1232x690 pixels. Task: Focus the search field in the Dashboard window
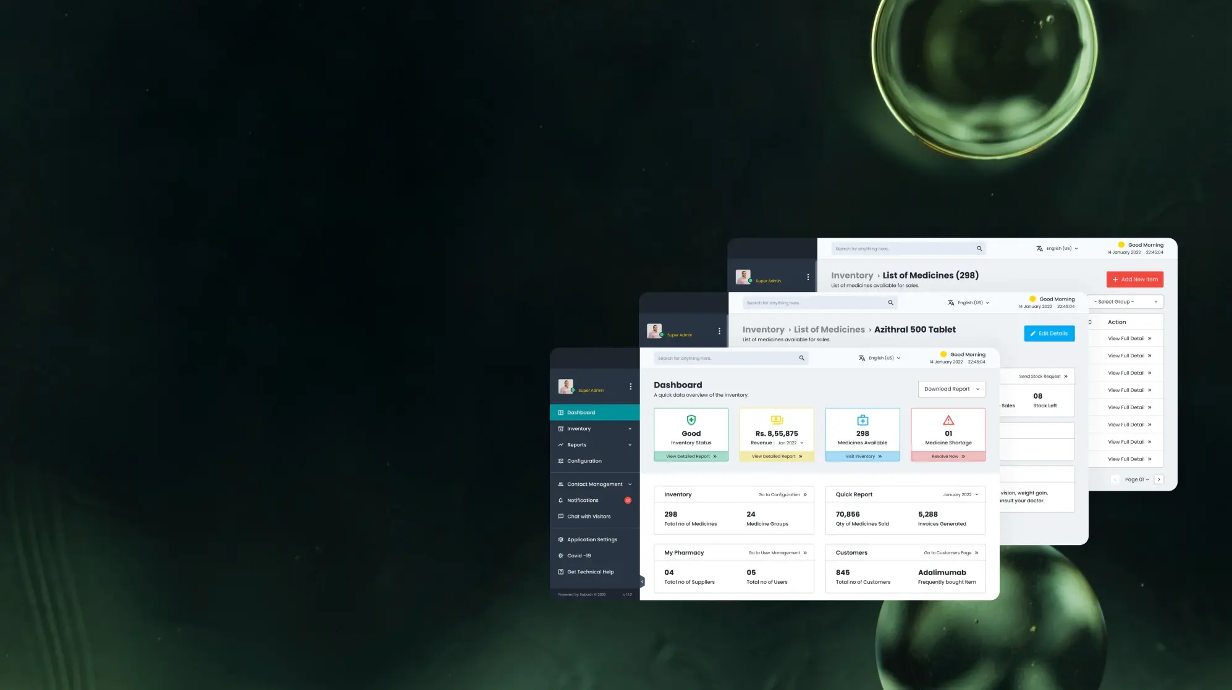732,358
